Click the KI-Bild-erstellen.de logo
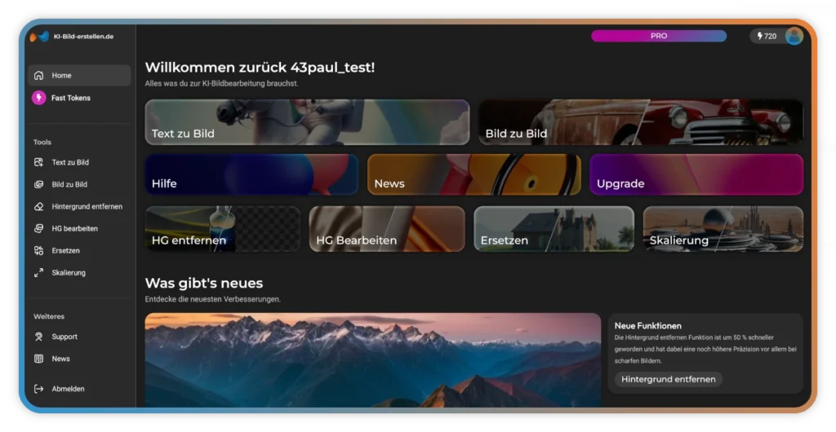Screen dimensions: 836x432 tap(39, 37)
